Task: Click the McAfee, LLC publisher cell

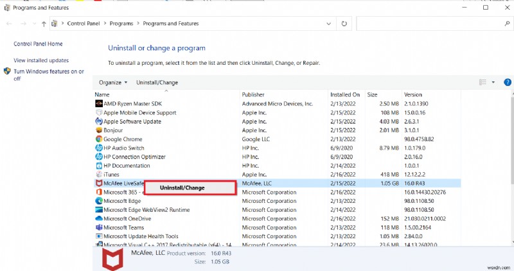Action: (x=256, y=184)
